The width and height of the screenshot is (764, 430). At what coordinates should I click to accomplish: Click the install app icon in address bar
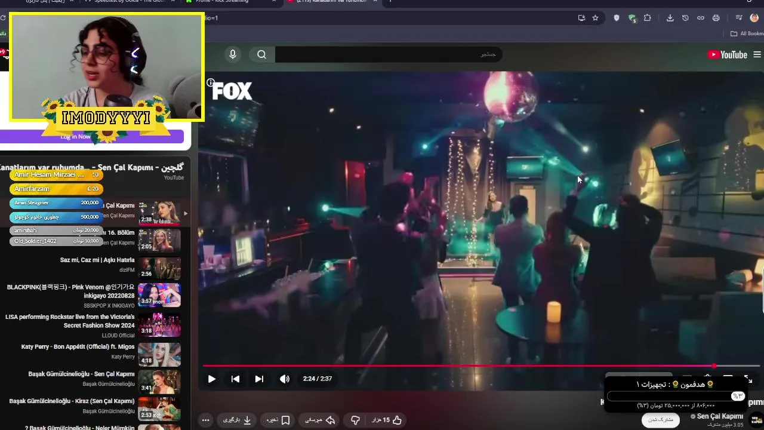coord(581,18)
